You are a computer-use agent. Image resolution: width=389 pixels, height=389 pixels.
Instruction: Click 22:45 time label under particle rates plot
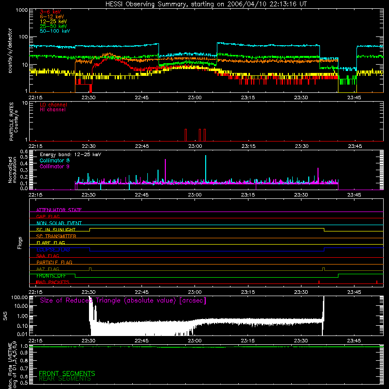[x=141, y=146]
